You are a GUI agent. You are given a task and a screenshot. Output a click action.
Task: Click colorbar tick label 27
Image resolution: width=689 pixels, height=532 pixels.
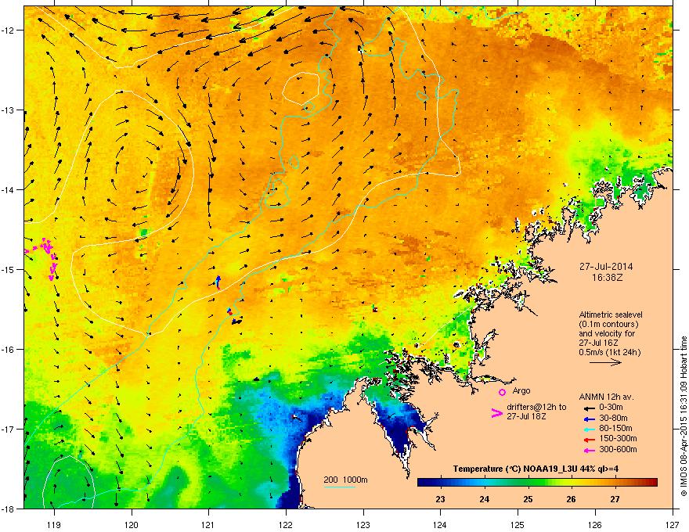(615, 499)
